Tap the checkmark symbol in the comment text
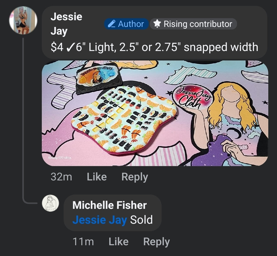The height and width of the screenshot is (256, 277). (x=70, y=47)
